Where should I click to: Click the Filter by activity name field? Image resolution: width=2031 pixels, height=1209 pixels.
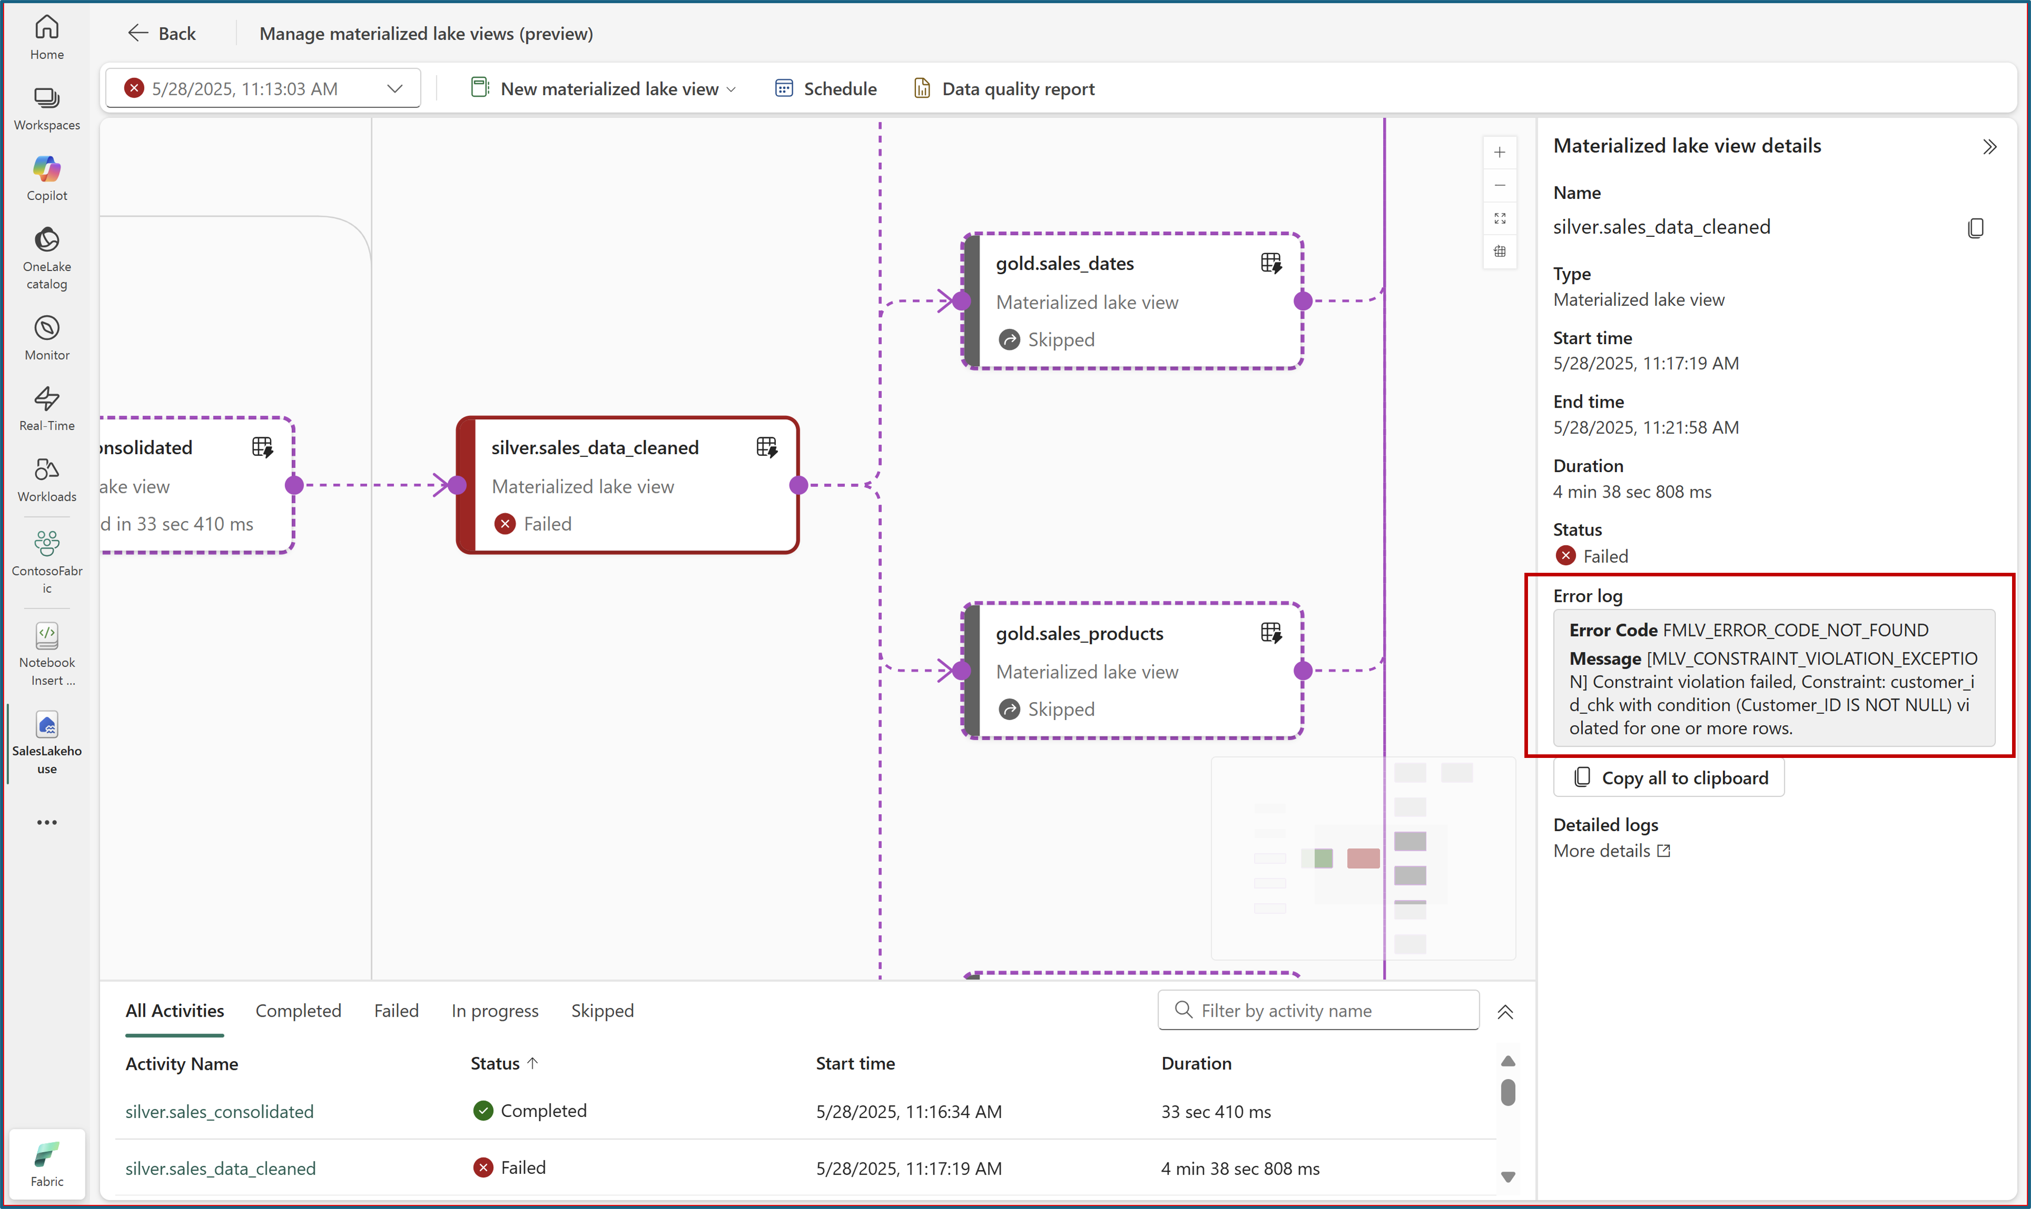tap(1318, 1010)
